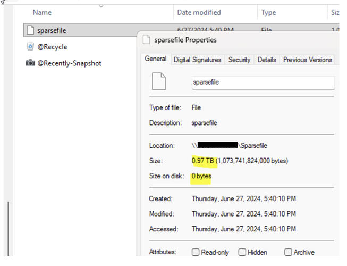Screen dimensions: 347x266
Task: Select the @Recycle folder name
Action: click(x=52, y=47)
